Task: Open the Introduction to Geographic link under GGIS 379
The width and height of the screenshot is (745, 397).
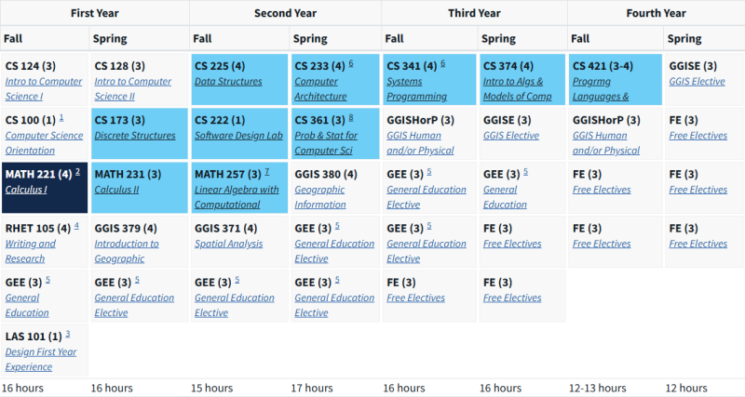Action: point(127,251)
